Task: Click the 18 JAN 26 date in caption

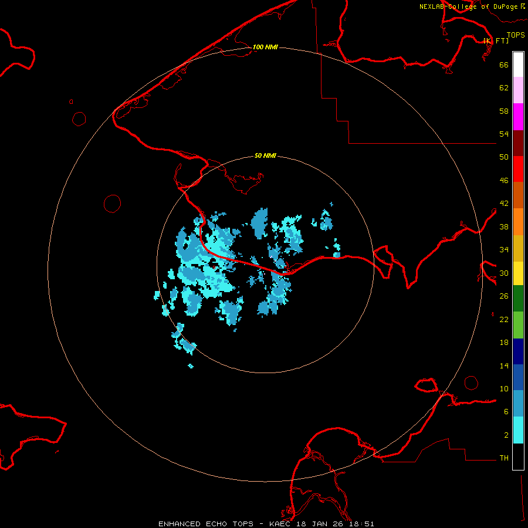Action: tap(319, 524)
